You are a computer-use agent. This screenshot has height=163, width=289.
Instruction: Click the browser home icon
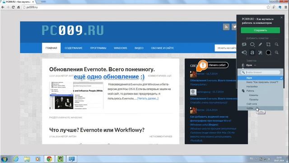pyautogui.click(x=19, y=7)
